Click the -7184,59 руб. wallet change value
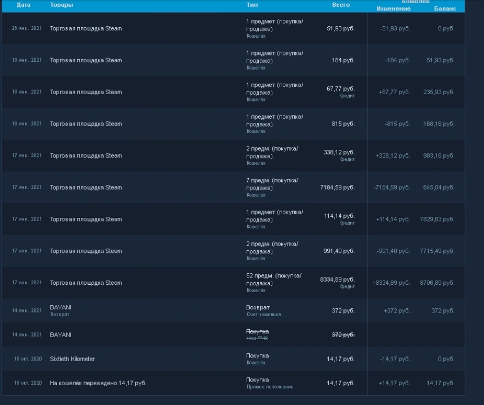The height and width of the screenshot is (405, 484). point(391,188)
